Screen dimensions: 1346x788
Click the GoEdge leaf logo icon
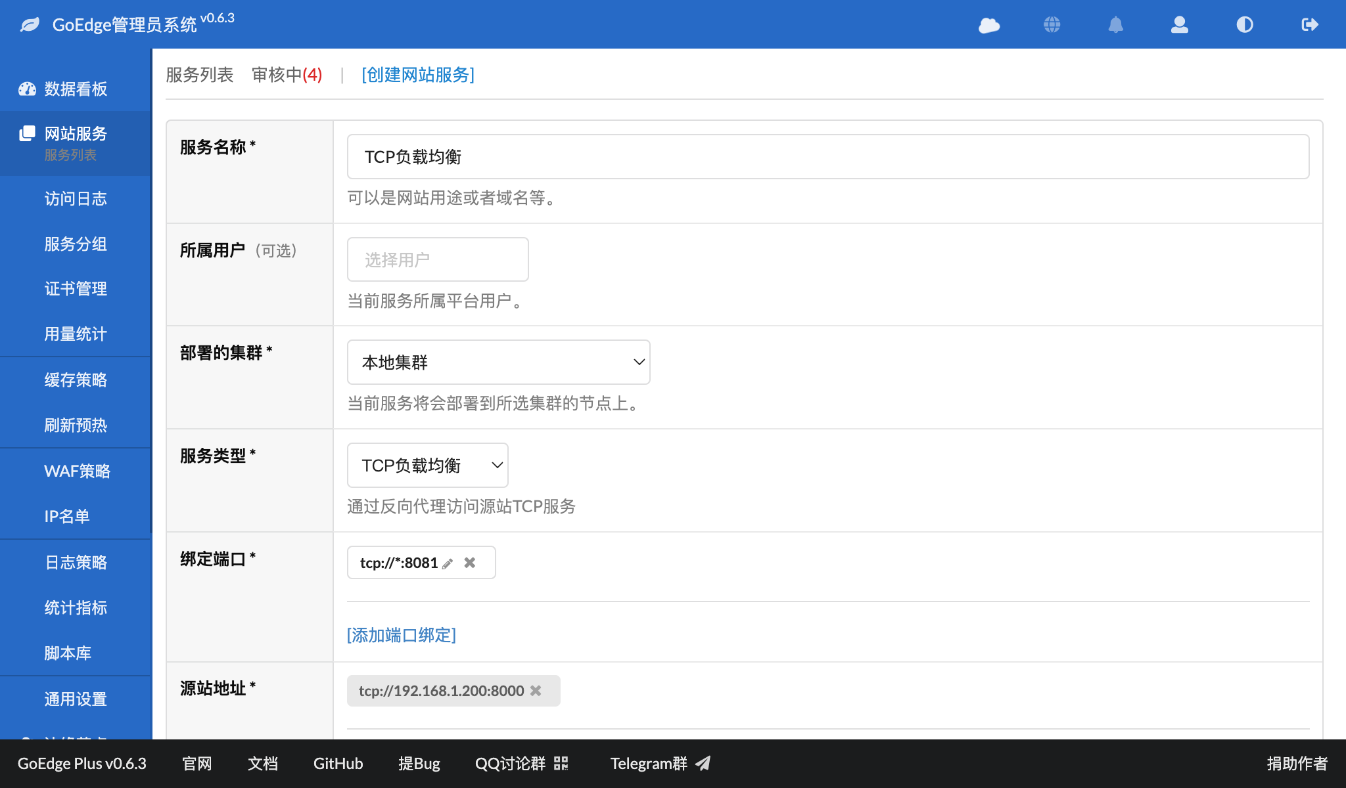[x=30, y=25]
